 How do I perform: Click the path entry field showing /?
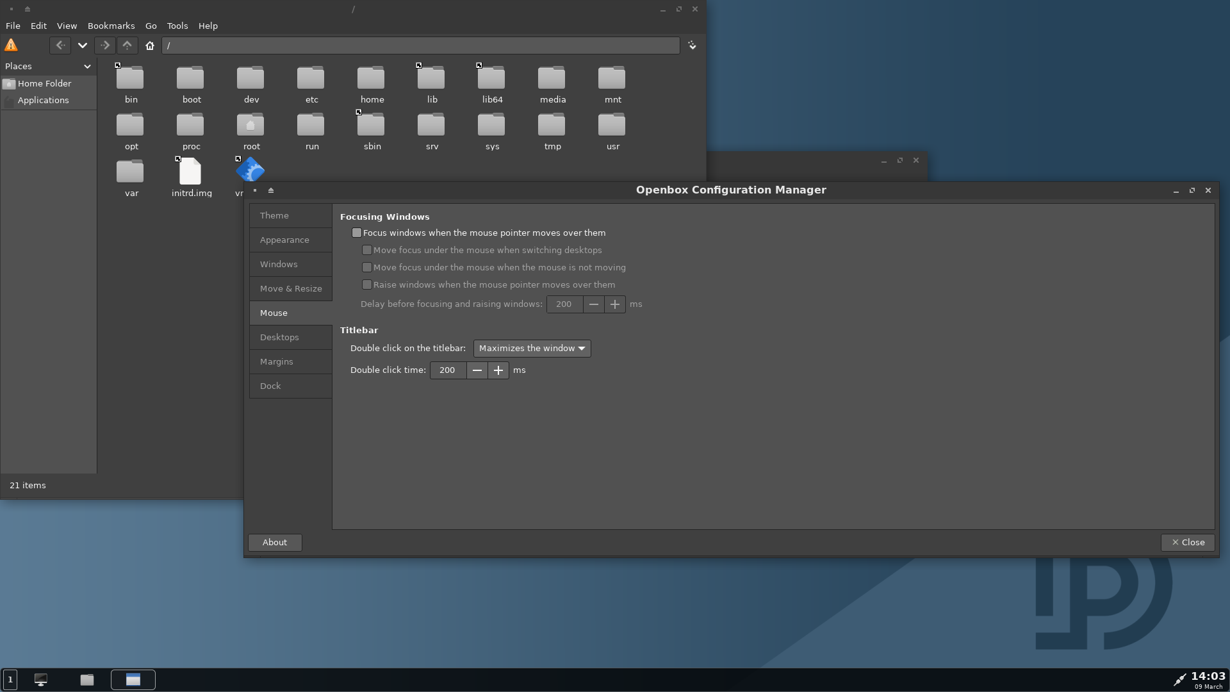[x=420, y=45]
